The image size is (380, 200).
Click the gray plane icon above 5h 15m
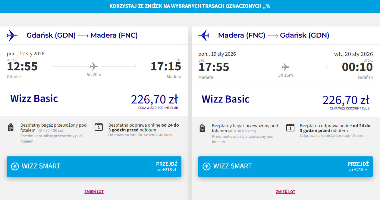(285, 67)
